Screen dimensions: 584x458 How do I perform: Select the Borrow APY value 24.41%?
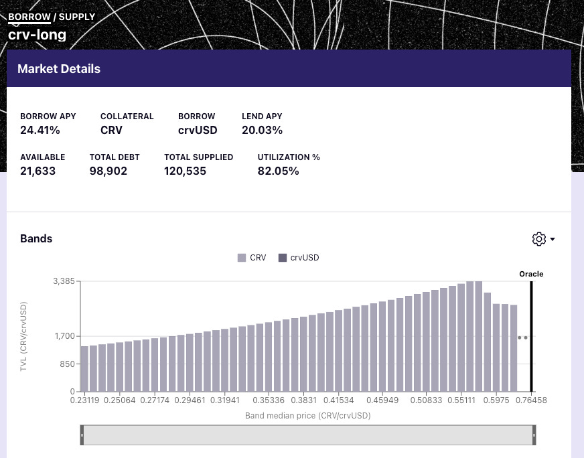tap(40, 130)
